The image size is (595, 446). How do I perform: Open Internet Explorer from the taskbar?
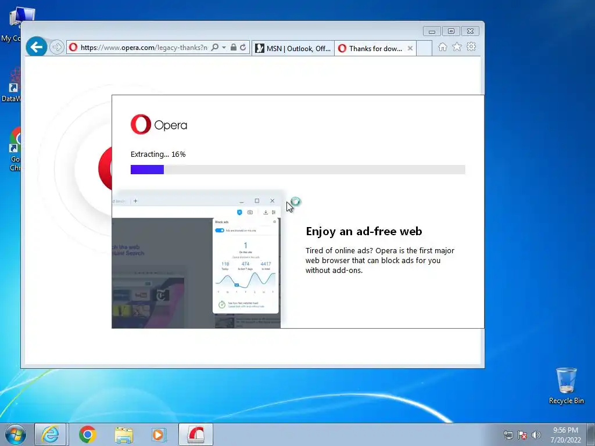(51, 434)
